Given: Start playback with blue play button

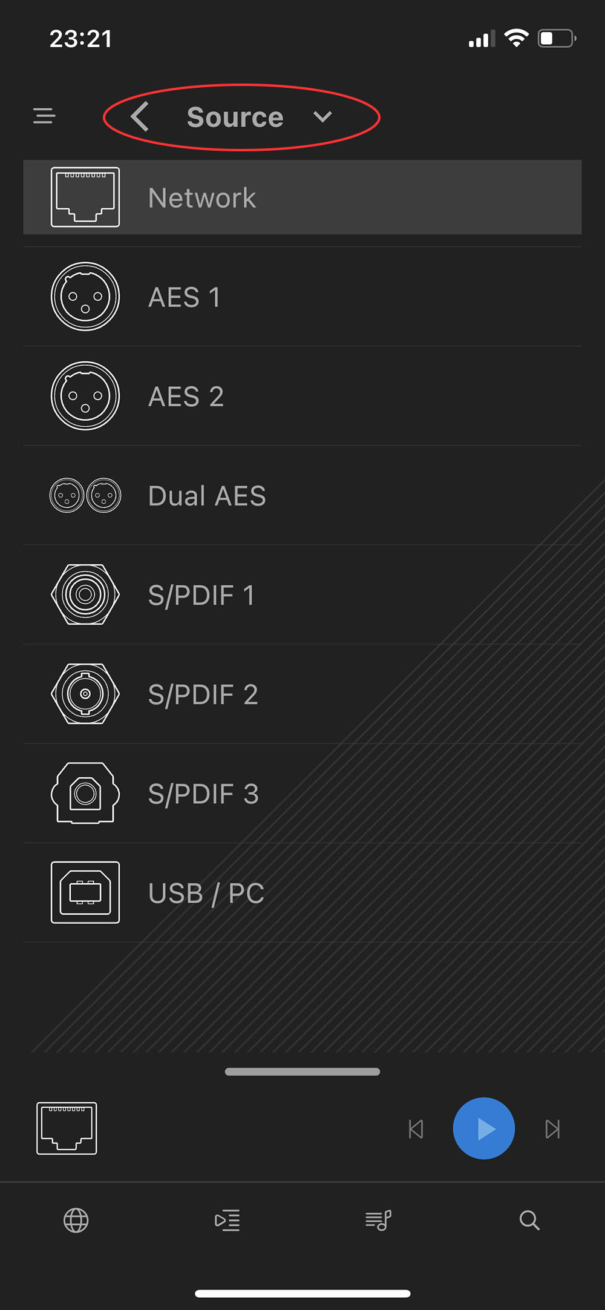Looking at the screenshot, I should (x=484, y=1128).
